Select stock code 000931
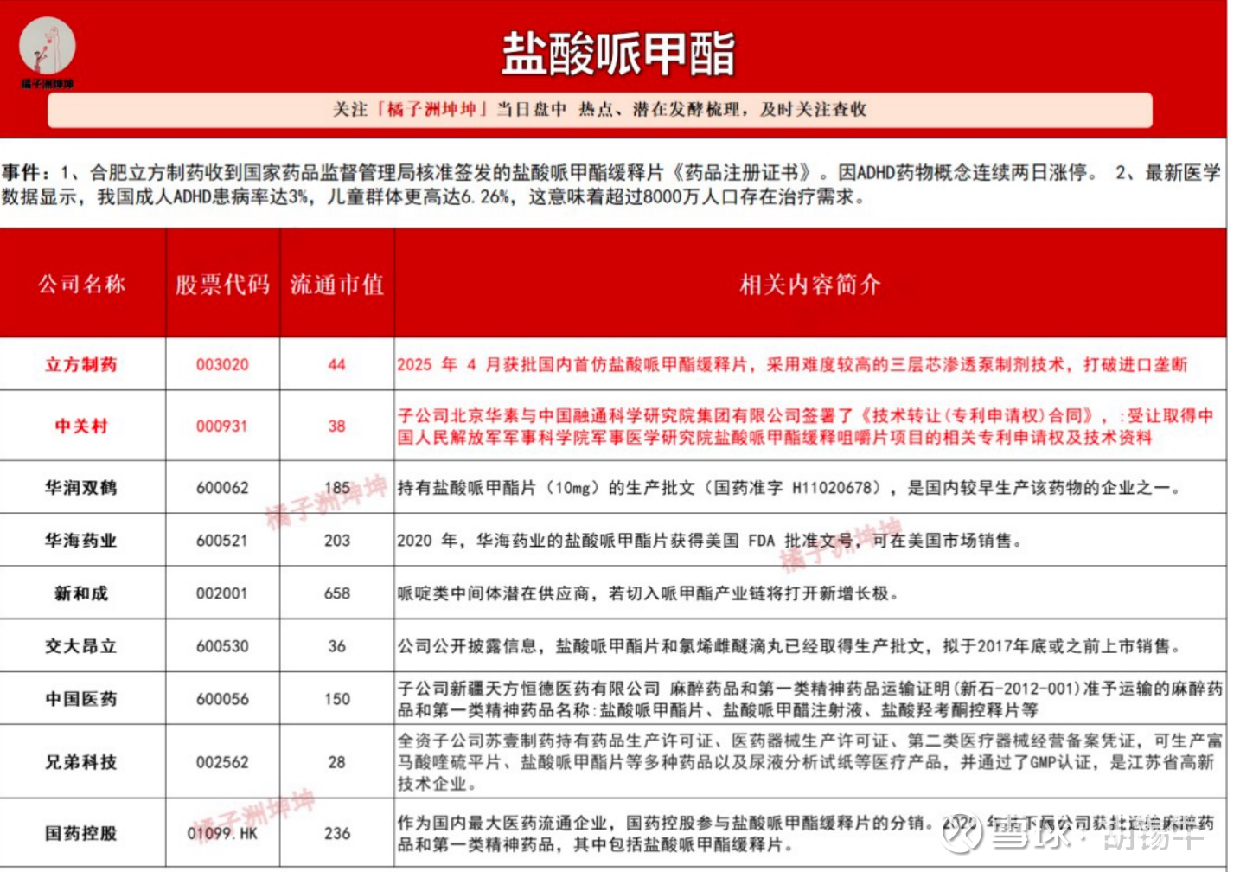This screenshot has height=872, width=1240. click(222, 426)
